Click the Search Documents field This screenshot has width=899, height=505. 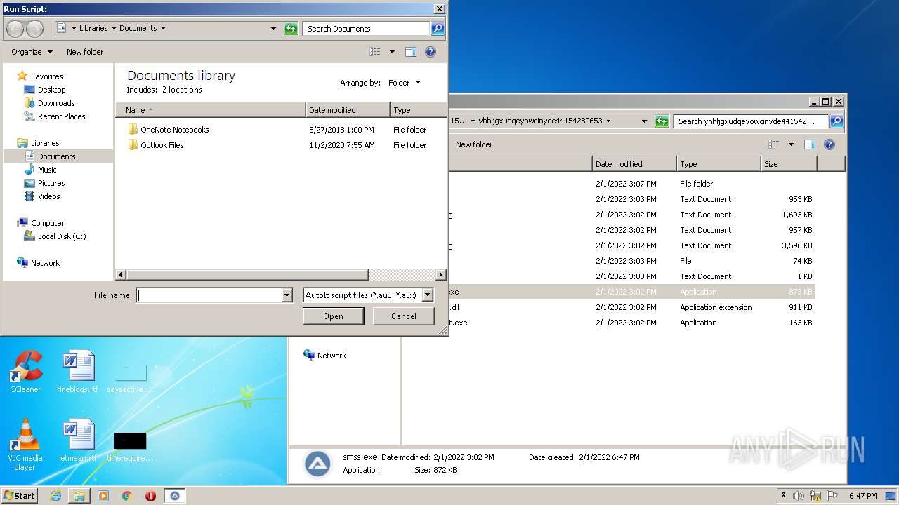(367, 29)
